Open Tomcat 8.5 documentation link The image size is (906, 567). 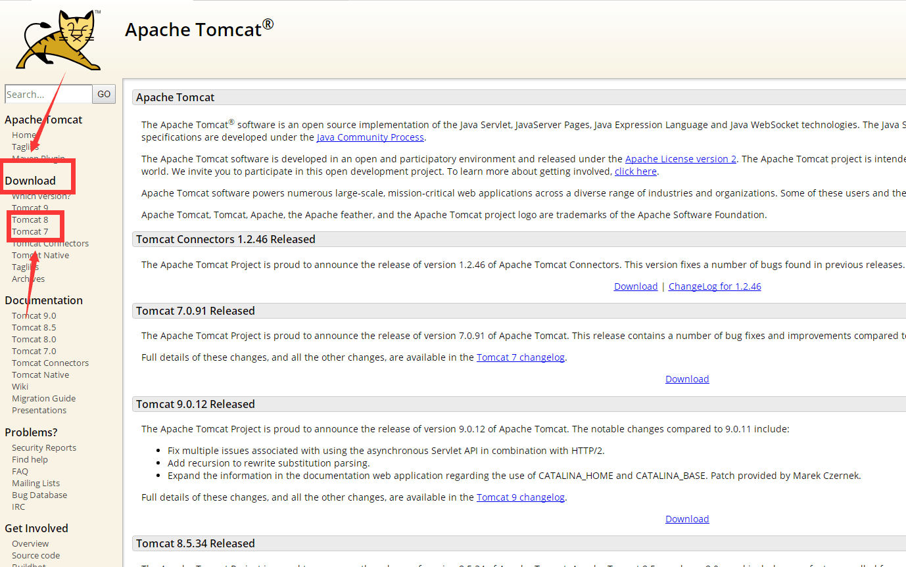[34, 327]
